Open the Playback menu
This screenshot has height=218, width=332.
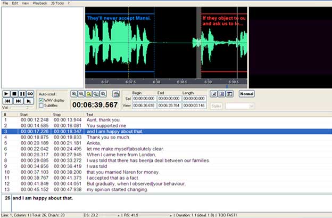[40, 3]
